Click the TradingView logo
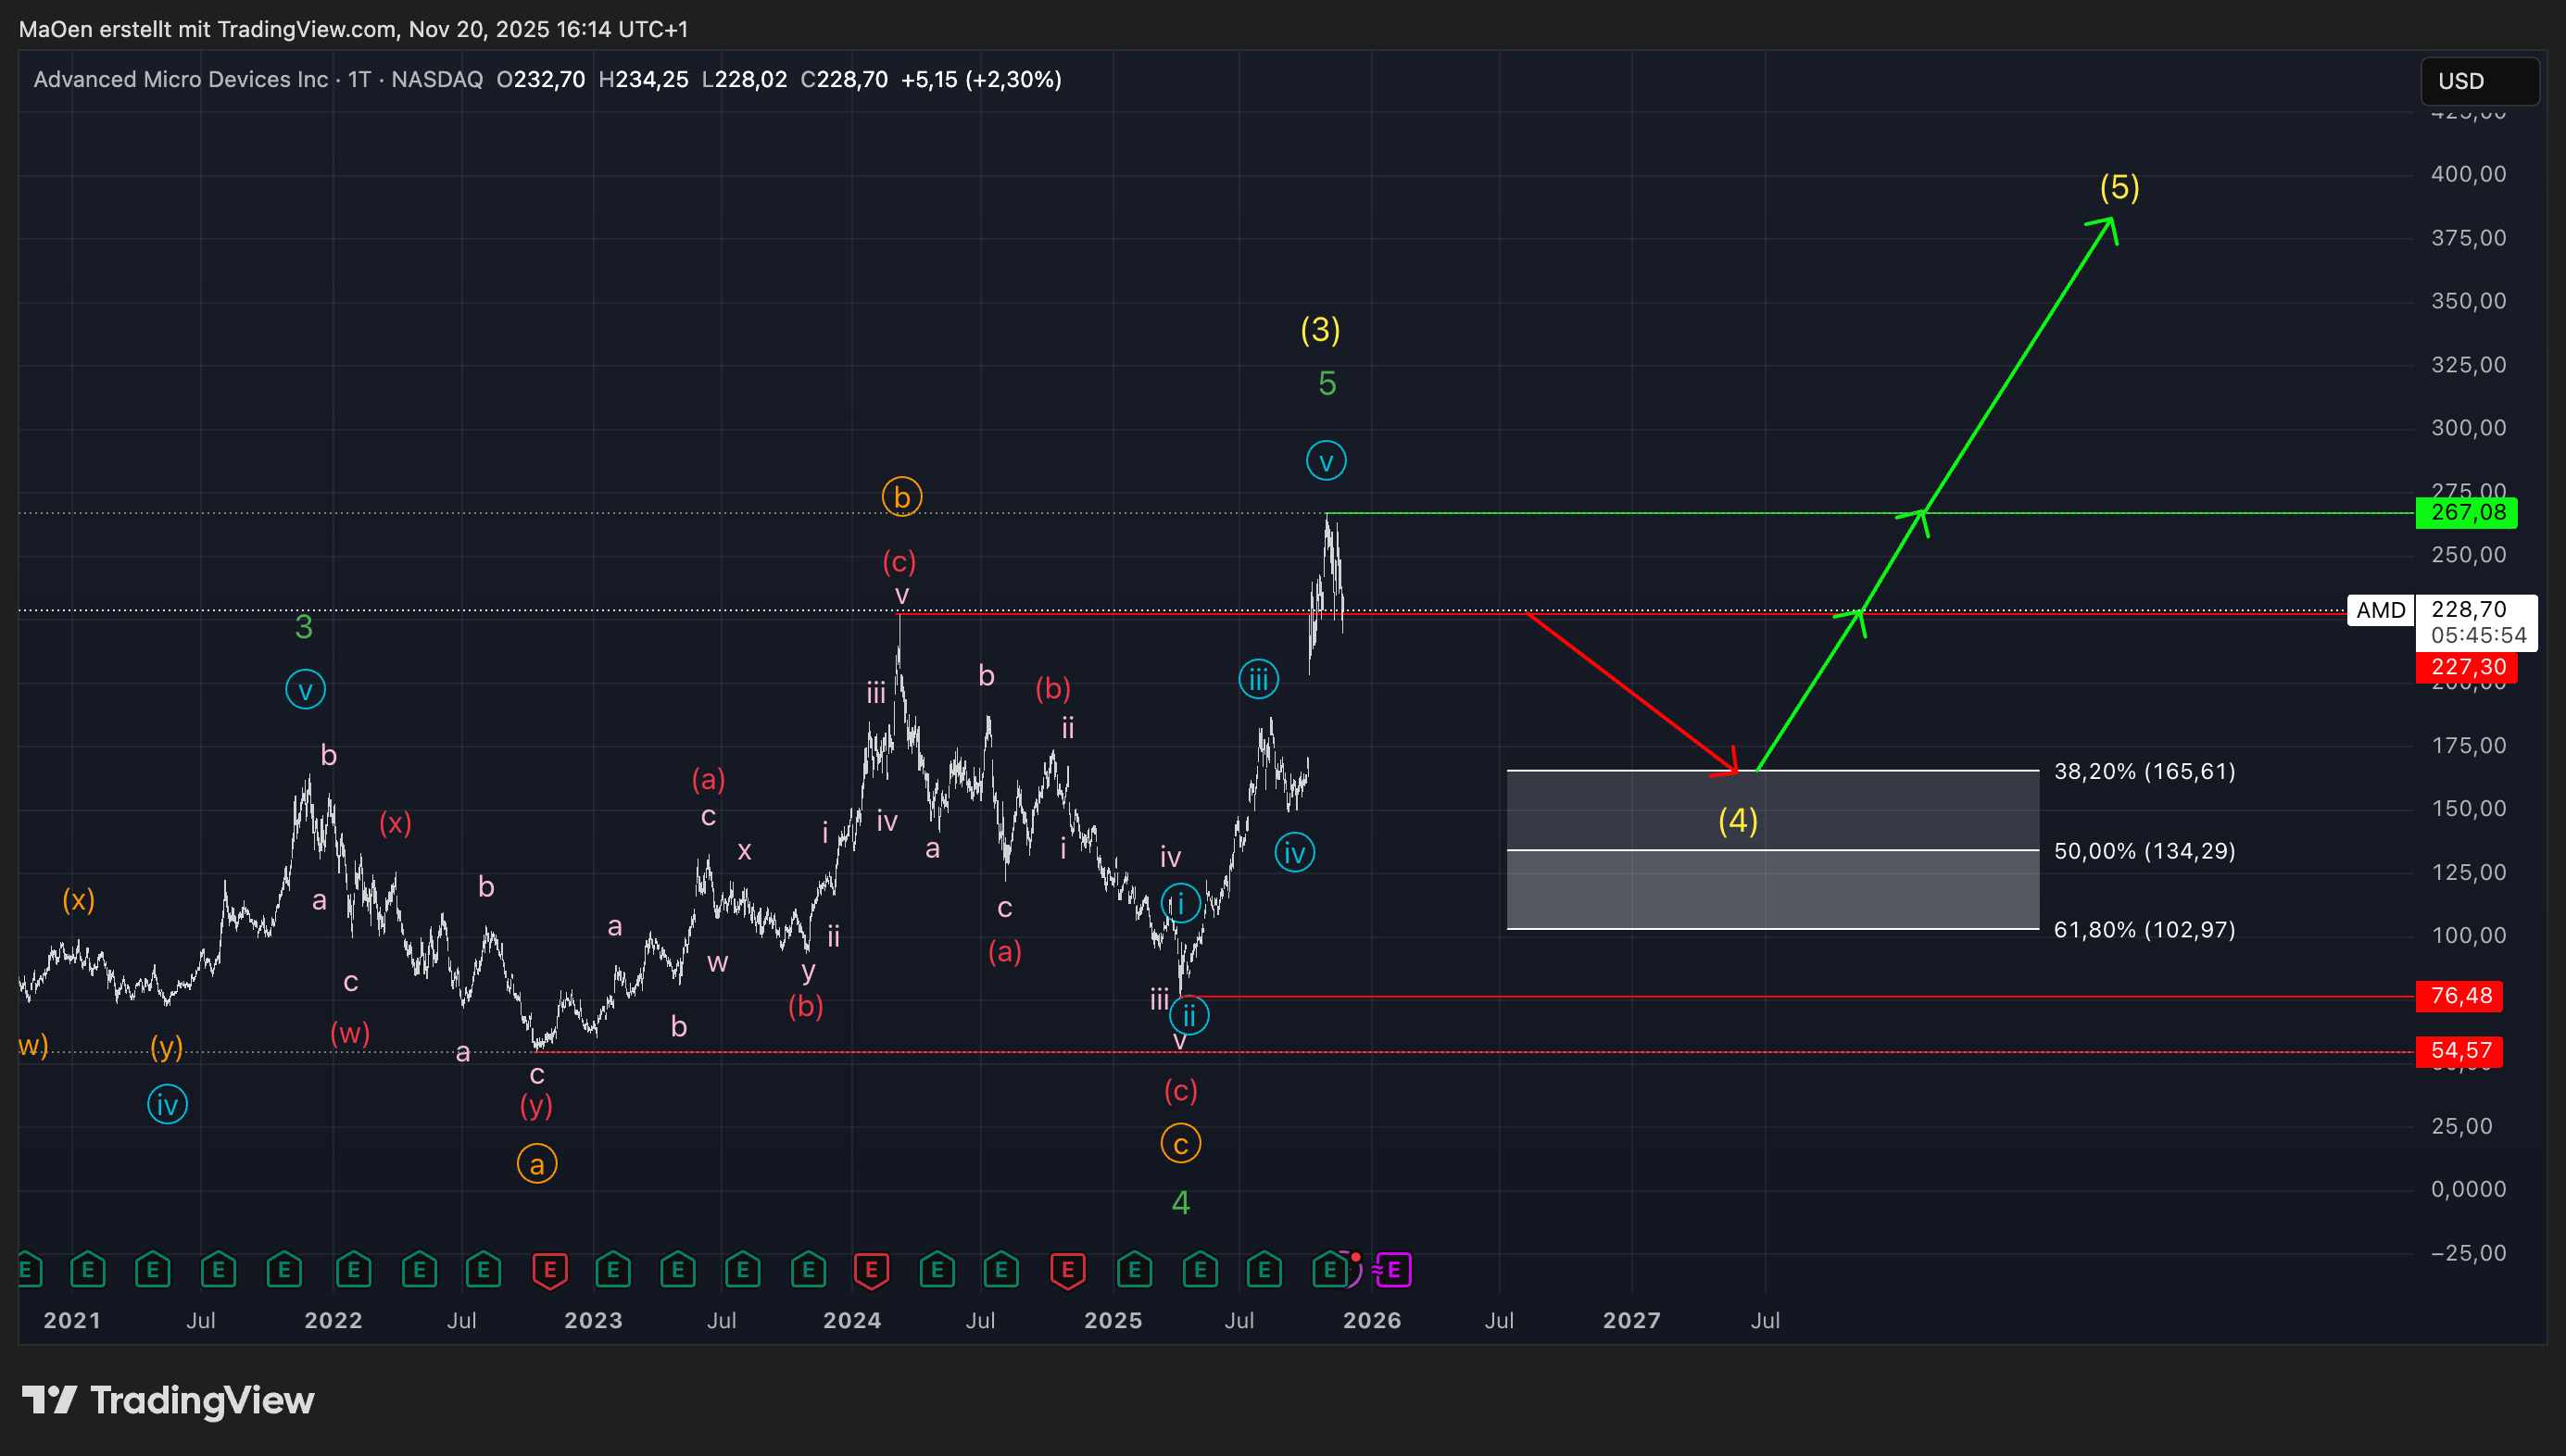2566x1456 pixels. (x=168, y=1400)
